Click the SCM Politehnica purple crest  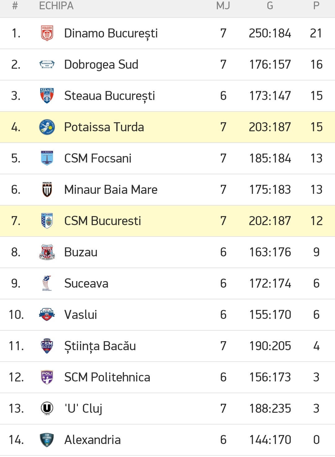click(x=47, y=377)
